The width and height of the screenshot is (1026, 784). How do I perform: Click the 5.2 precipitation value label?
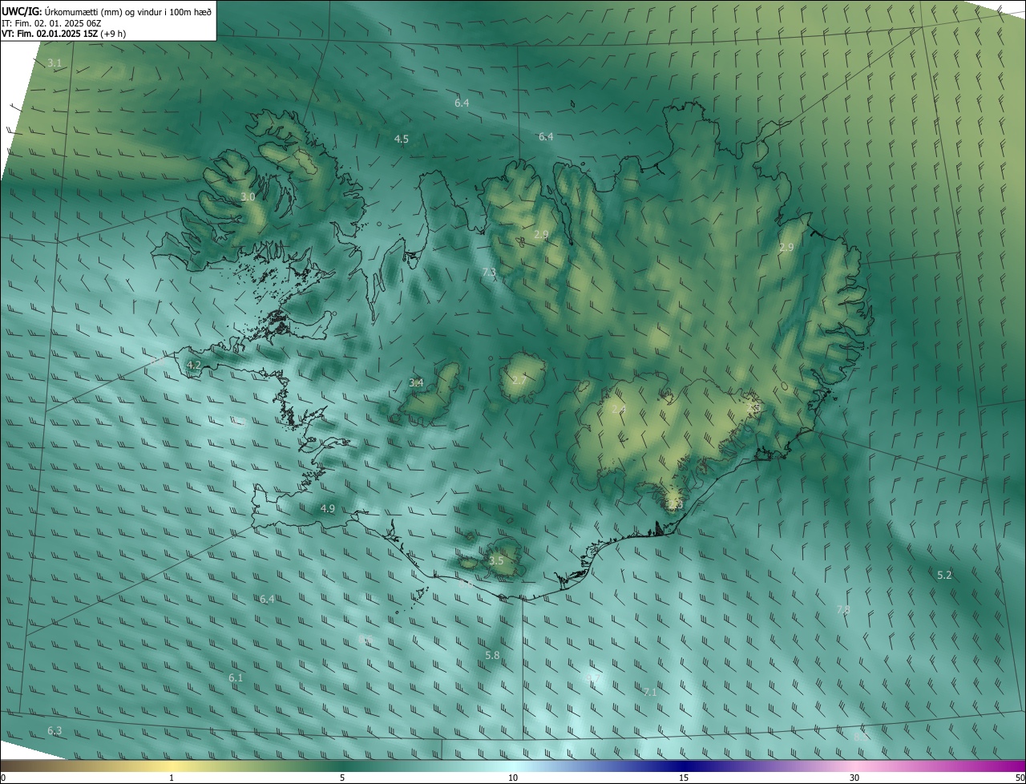(x=944, y=576)
